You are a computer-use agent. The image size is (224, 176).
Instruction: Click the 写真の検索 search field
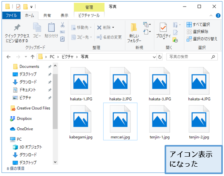click(x=192, y=57)
